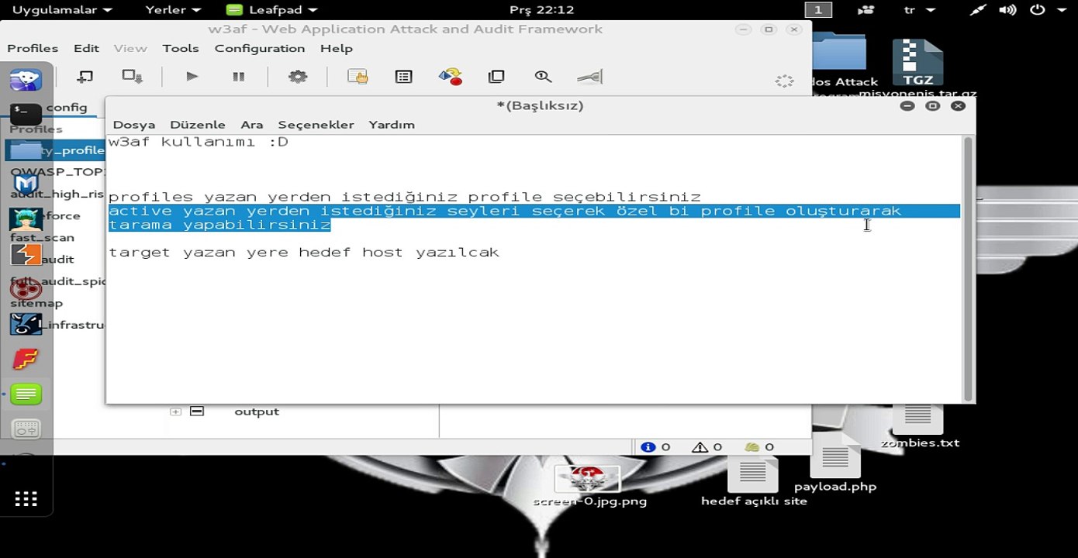Open the Yardım menu in Leafpad
This screenshot has width=1078, height=558.
[x=392, y=125]
